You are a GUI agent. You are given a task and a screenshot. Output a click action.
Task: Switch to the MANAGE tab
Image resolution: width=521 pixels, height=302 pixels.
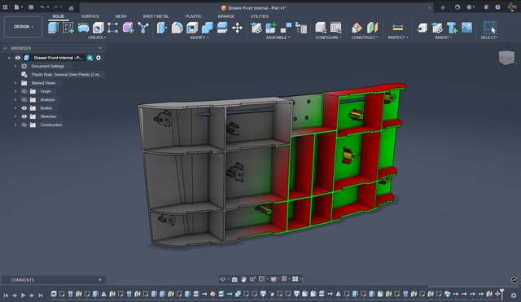226,16
